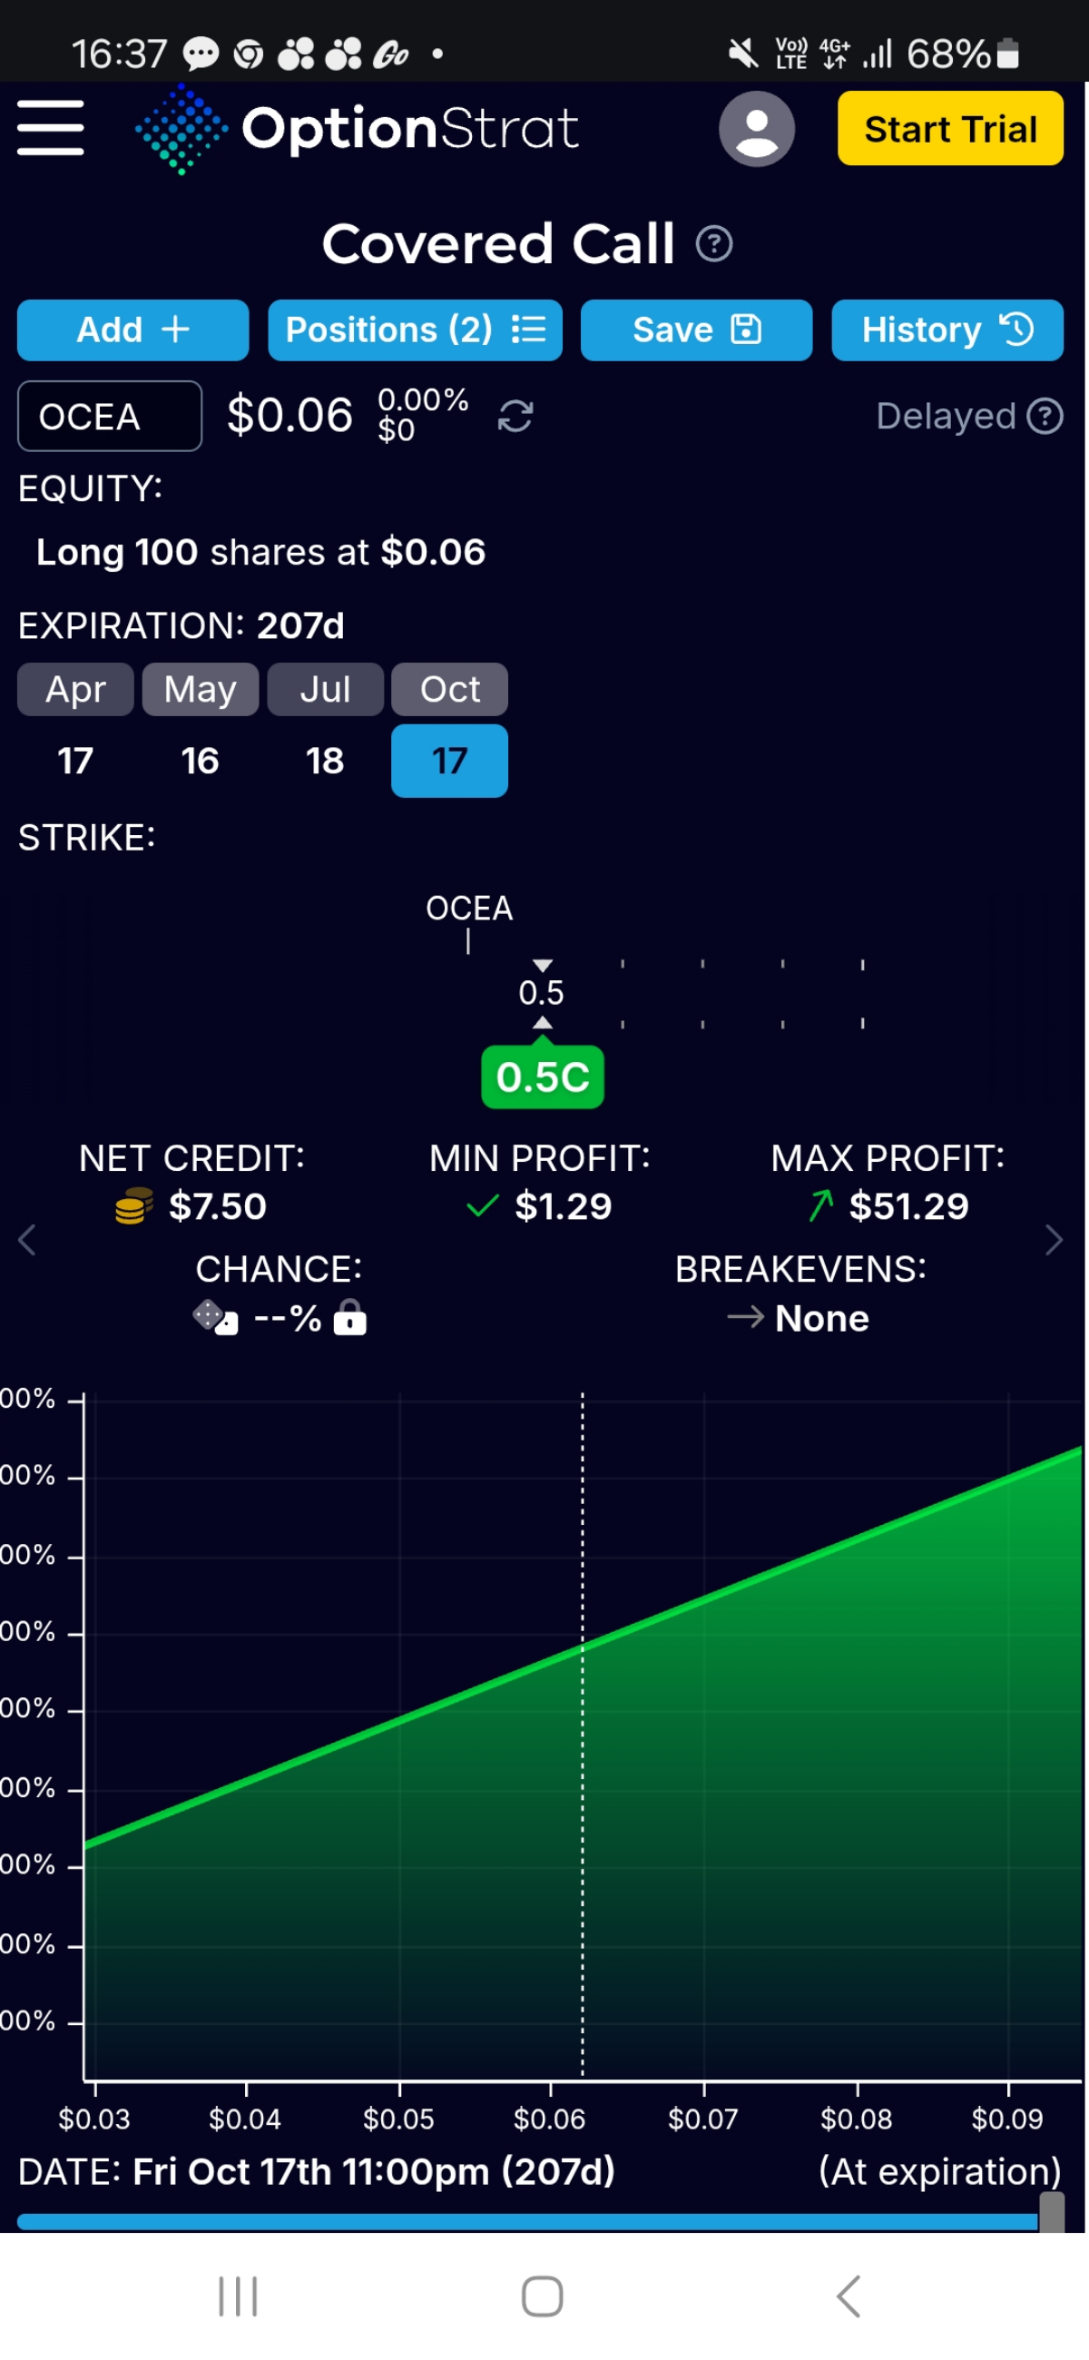The height and width of the screenshot is (2360, 1089).
Task: Click the 0.5 strike value on ruler
Action: (541, 993)
